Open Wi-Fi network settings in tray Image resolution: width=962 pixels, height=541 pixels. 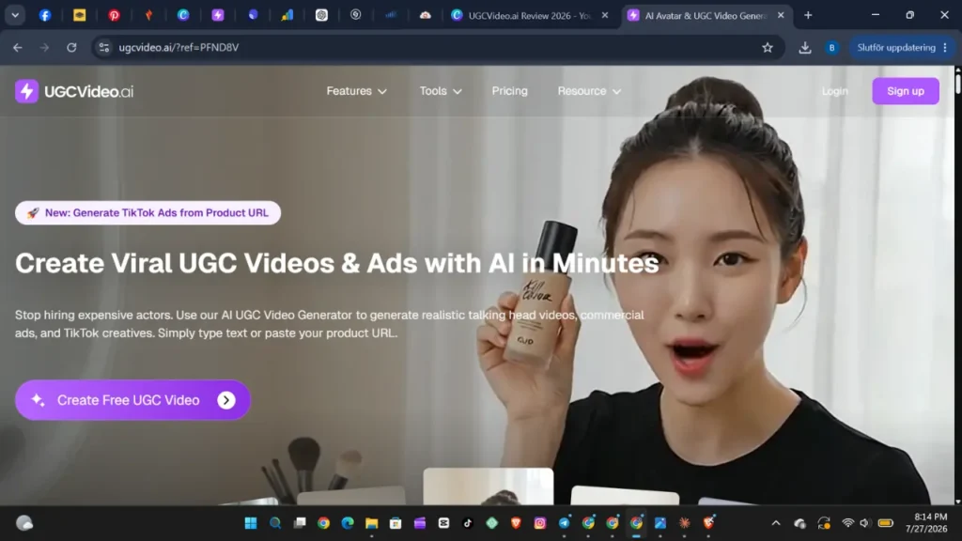point(848,523)
